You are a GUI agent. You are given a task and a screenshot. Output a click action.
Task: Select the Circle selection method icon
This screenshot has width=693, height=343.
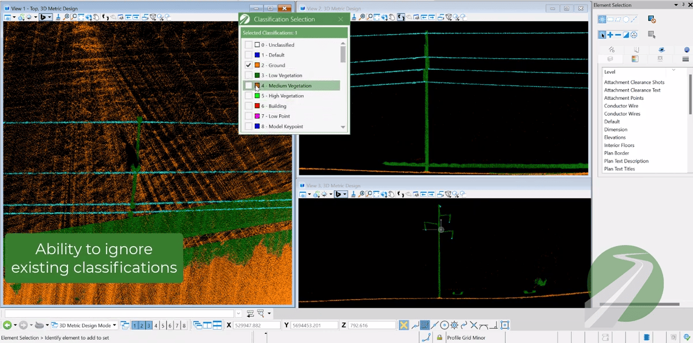coord(626,19)
